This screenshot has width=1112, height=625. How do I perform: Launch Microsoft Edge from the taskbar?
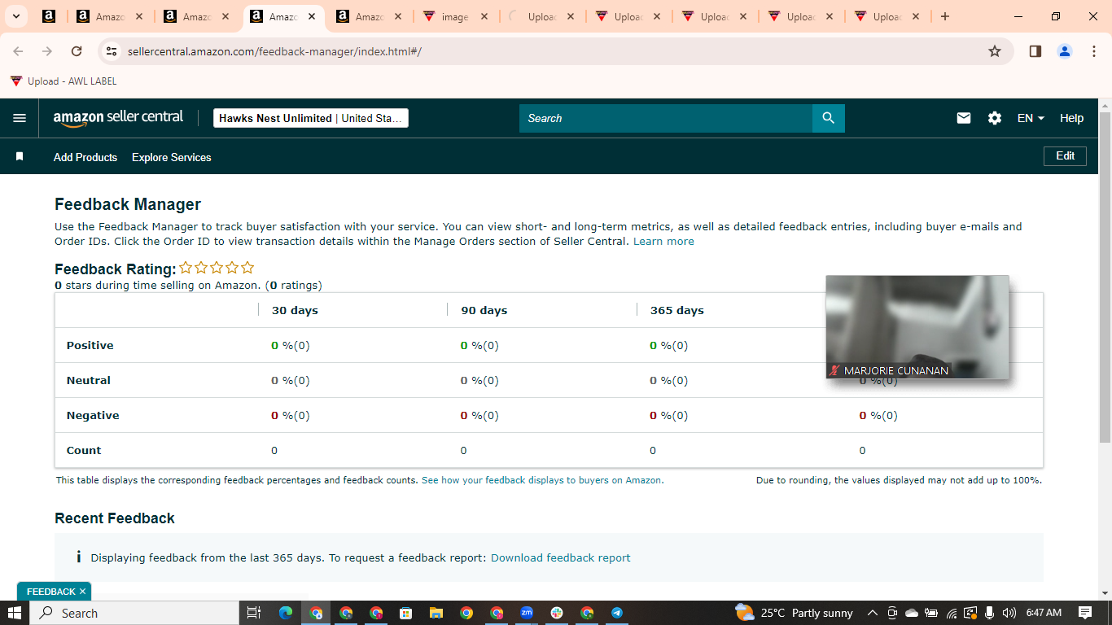click(x=285, y=613)
